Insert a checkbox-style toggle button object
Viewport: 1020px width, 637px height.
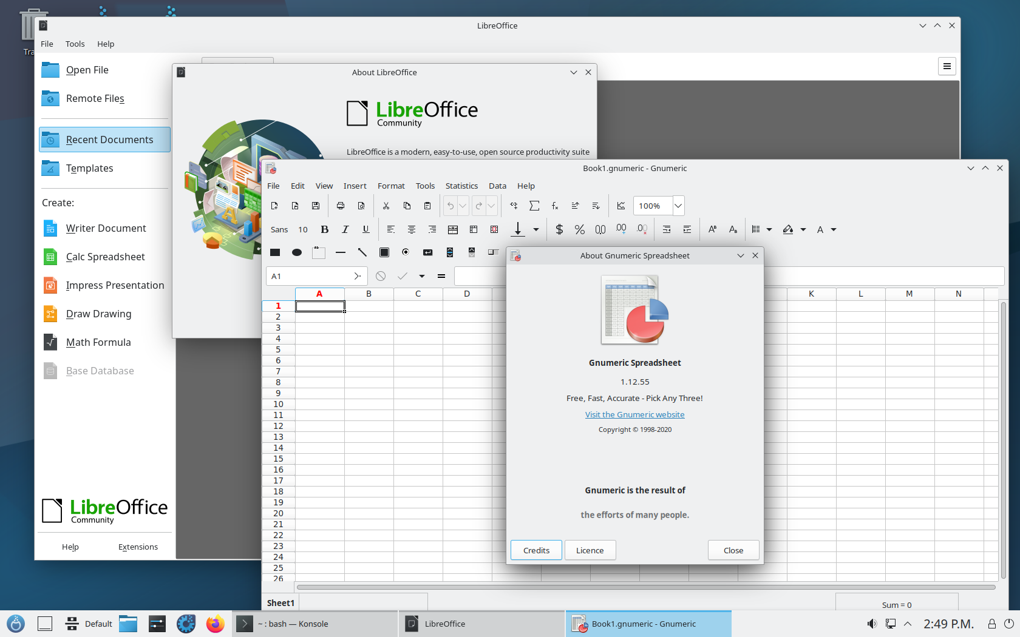coord(384,252)
